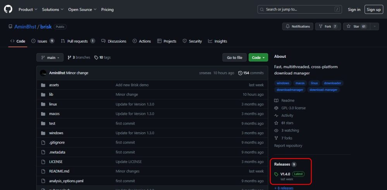The height and width of the screenshot is (190, 387).
Task: Open the .gitignore file
Action: [x=57, y=143]
